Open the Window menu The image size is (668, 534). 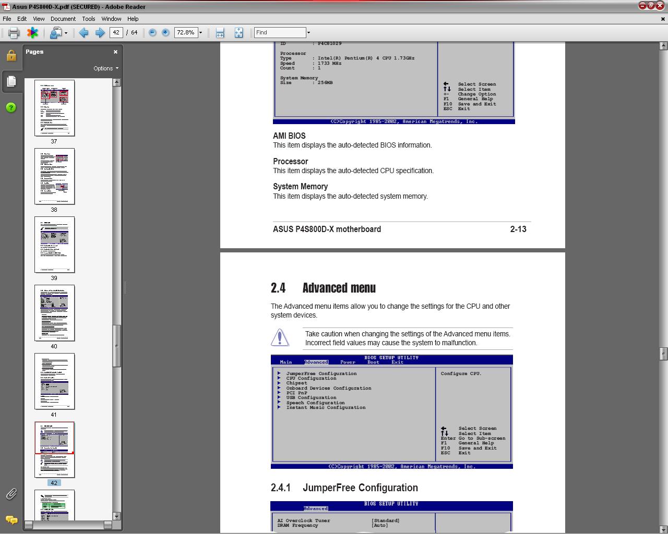pyautogui.click(x=111, y=19)
